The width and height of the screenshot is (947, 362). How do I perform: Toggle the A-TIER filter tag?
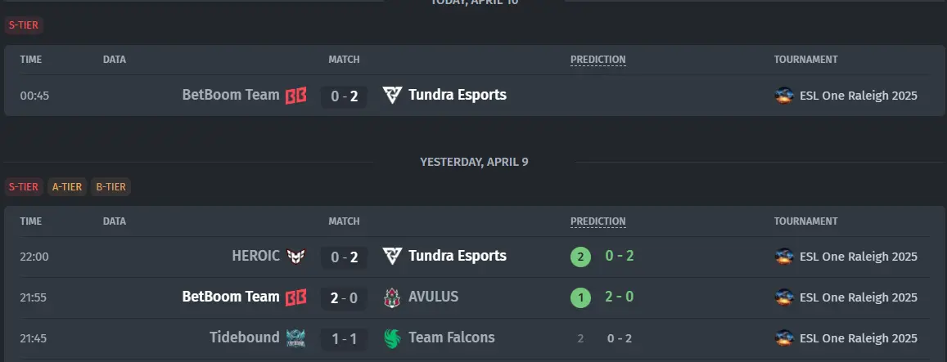click(67, 187)
